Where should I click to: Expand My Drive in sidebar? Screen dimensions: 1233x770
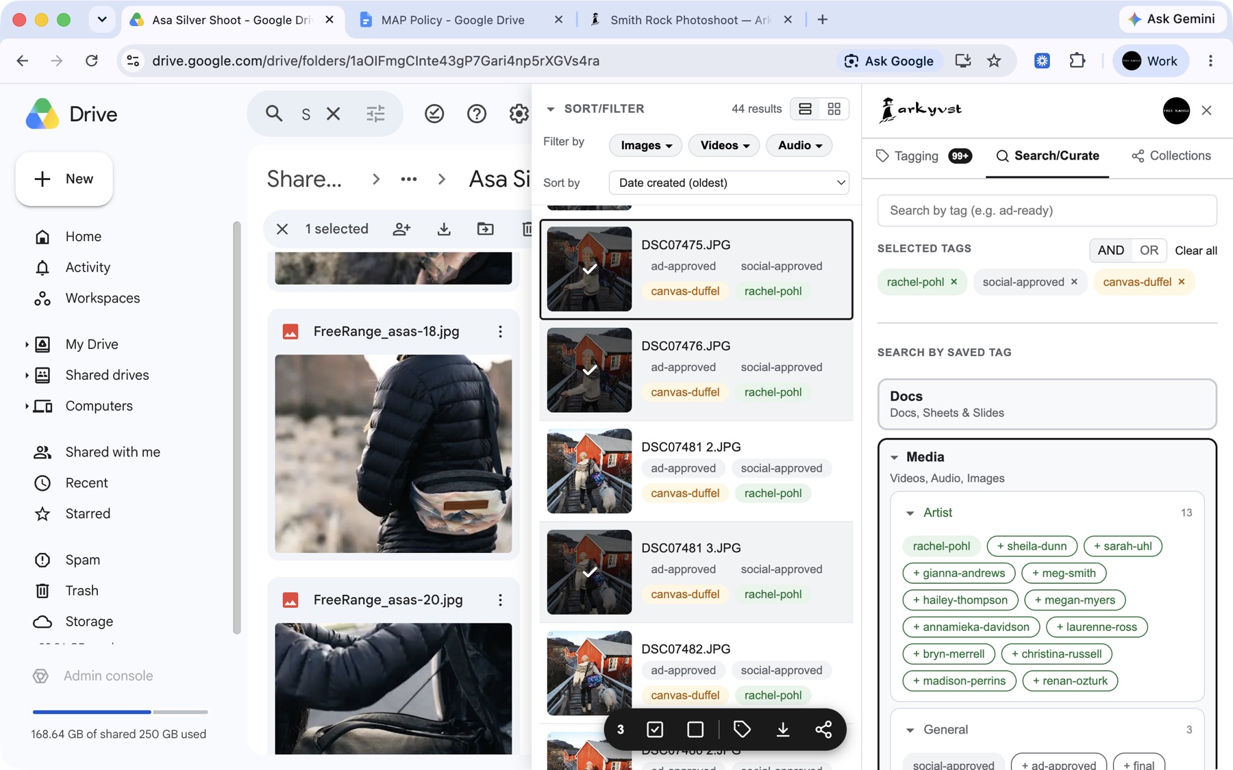[x=27, y=344]
